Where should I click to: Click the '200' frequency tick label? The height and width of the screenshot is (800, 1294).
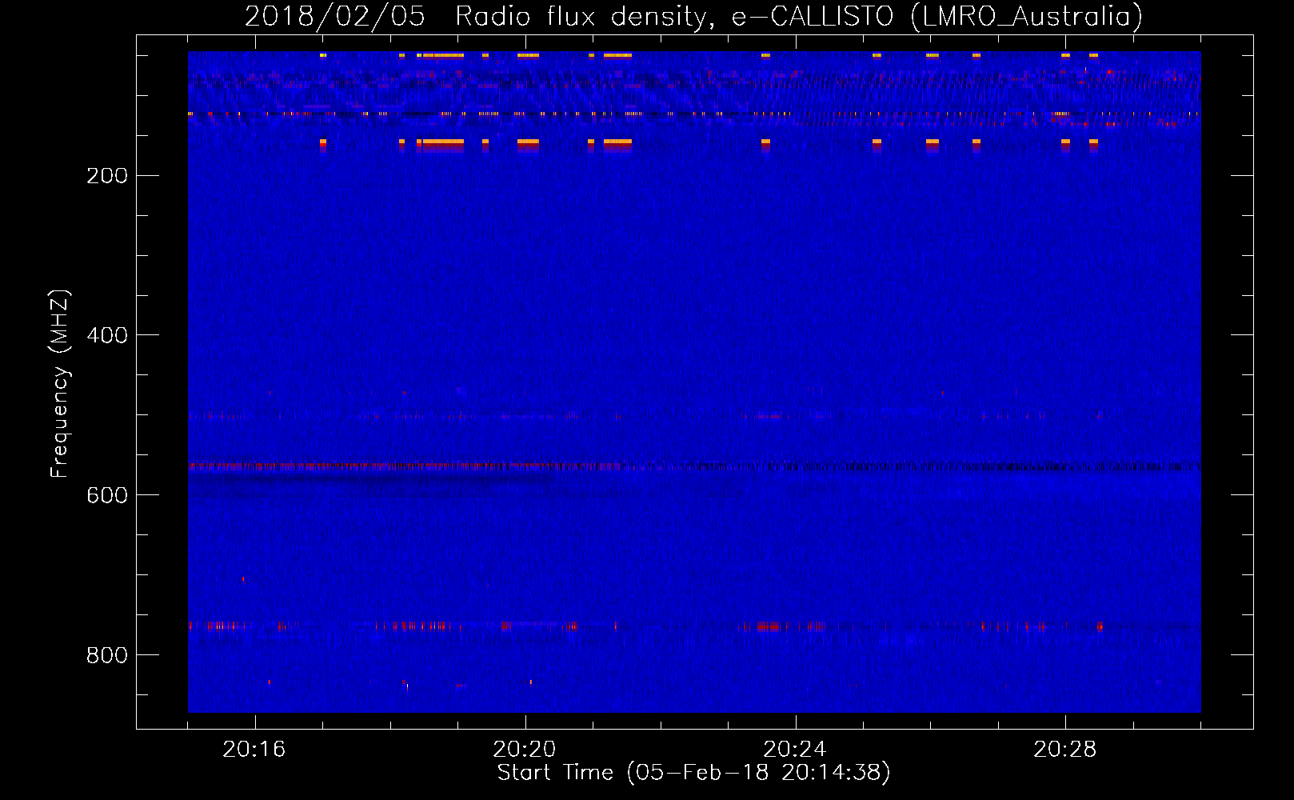[x=107, y=176]
